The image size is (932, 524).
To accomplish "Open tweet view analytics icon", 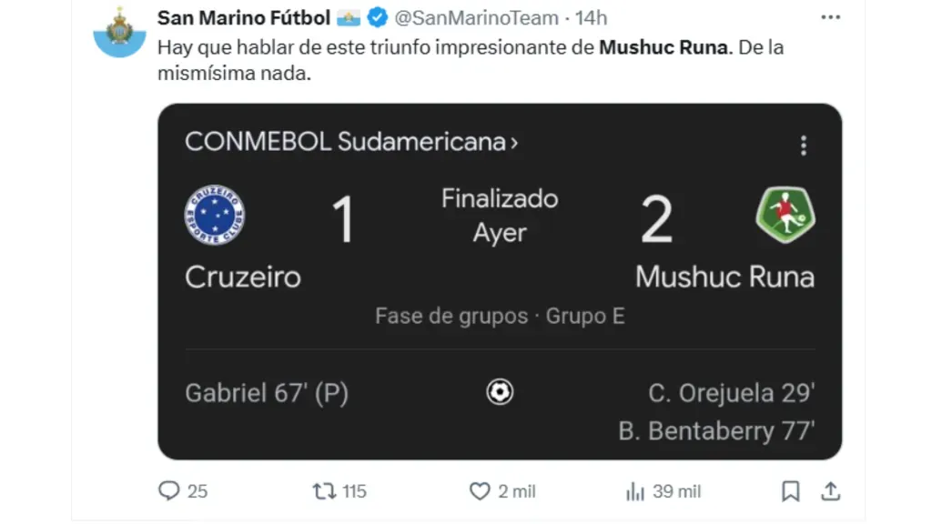I will pos(635,491).
